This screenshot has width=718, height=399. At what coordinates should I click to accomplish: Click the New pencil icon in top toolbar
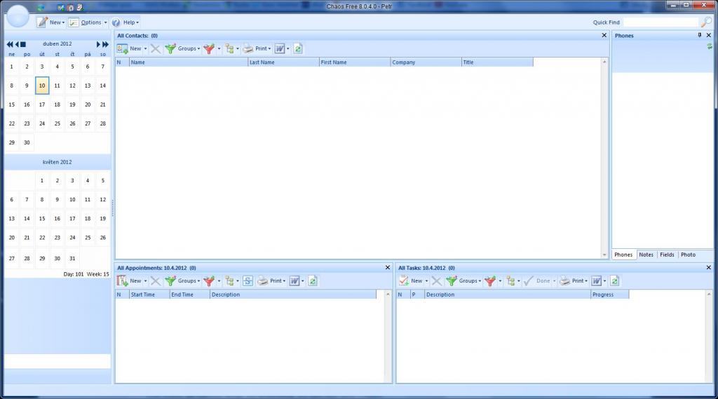tap(42, 22)
